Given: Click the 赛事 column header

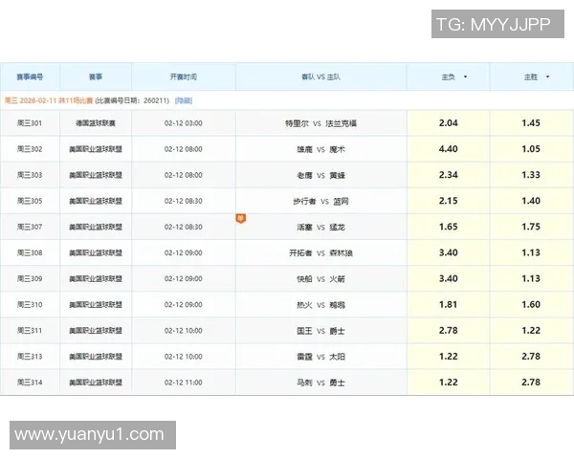Looking at the screenshot, I should [x=96, y=76].
